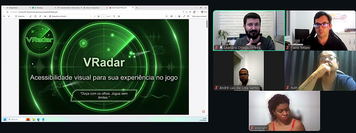Click the zoom magnifier in address bar
Image resolution: width=356 pixels, height=133 pixels.
pos(183,12)
